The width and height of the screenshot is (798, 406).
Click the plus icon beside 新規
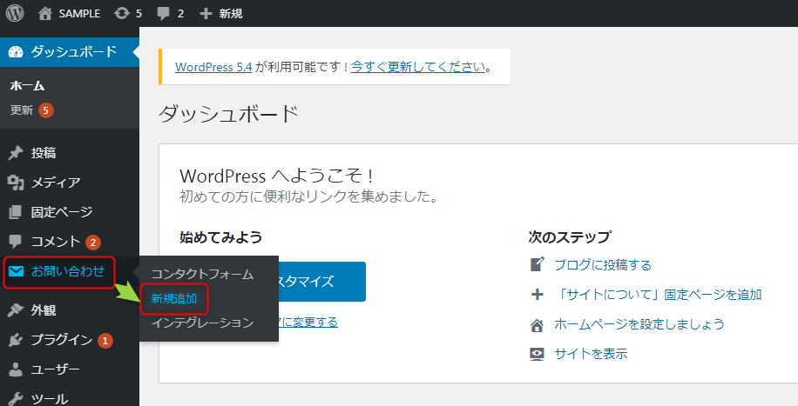[x=206, y=14]
